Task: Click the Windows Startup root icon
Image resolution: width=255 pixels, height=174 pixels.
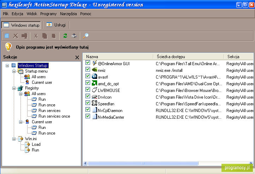Action: click(x=13, y=66)
